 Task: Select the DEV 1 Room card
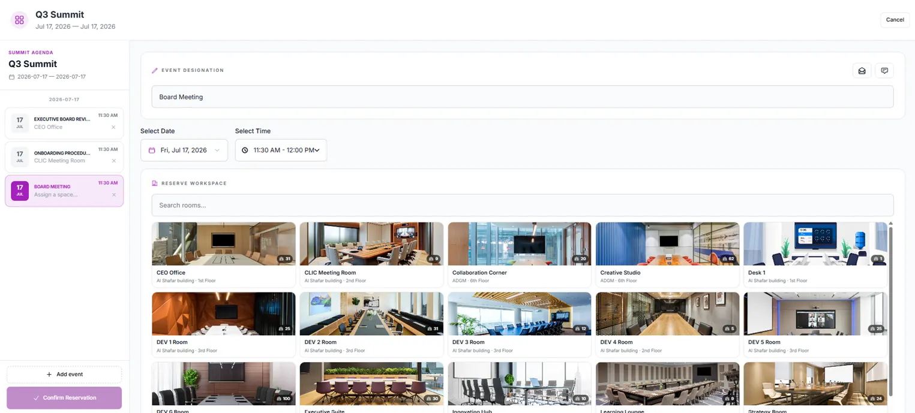coord(224,324)
